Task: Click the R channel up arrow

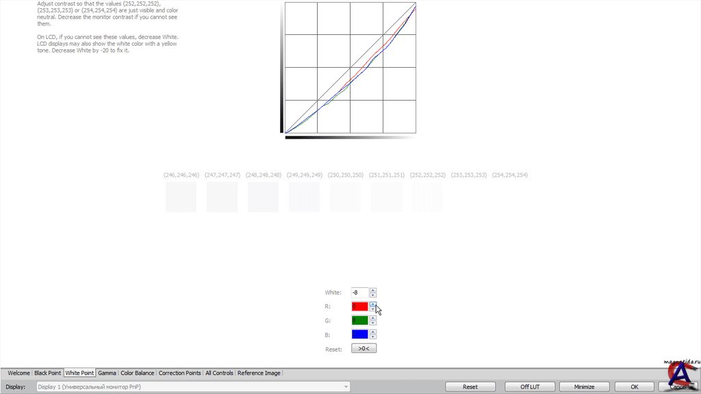Action: coord(373,304)
